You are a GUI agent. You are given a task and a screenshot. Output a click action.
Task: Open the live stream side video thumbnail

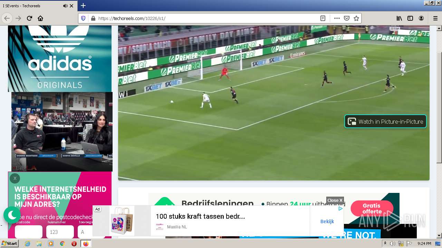click(62, 132)
